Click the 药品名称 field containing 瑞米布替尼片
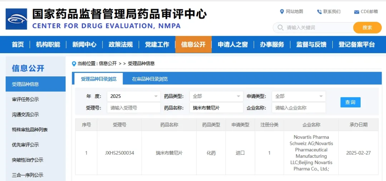This screenshot has height=181, width=386. (x=216, y=108)
